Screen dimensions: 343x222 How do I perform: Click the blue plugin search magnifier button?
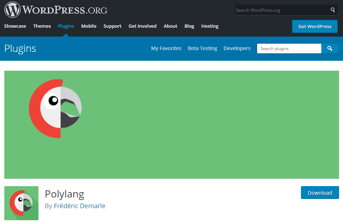pos(330,48)
